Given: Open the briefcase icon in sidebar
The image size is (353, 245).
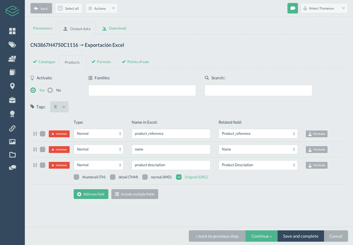Looking at the screenshot, I should (13, 100).
